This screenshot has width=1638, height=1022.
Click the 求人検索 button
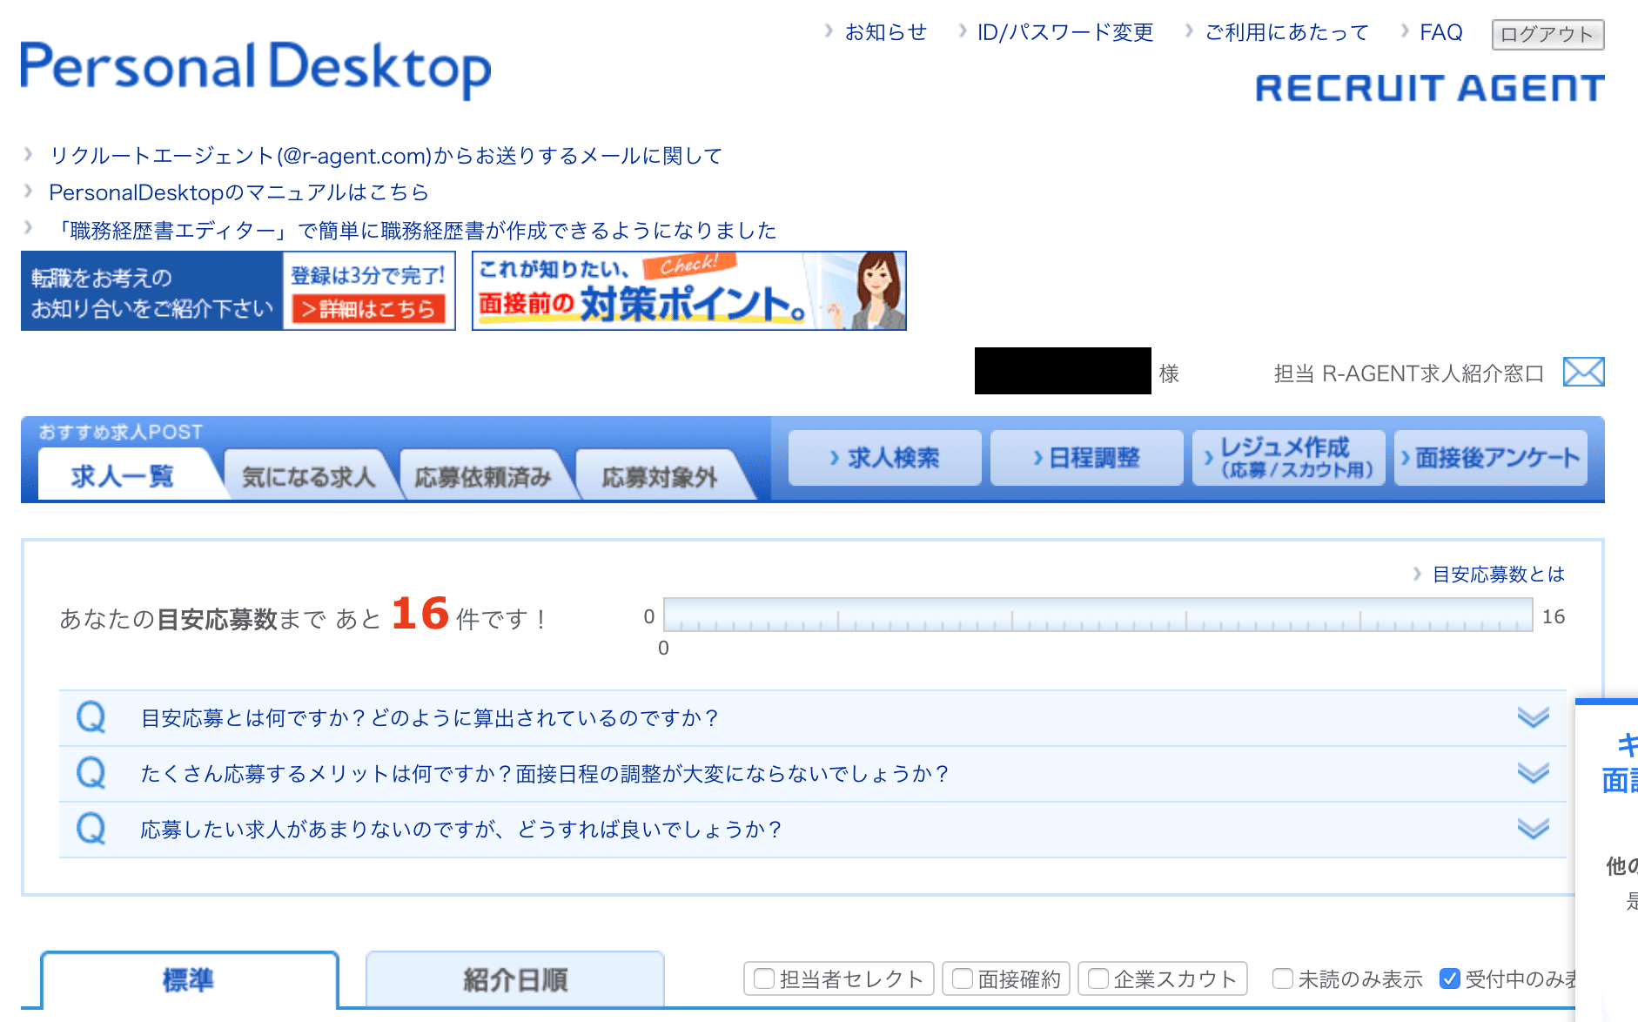[885, 458]
